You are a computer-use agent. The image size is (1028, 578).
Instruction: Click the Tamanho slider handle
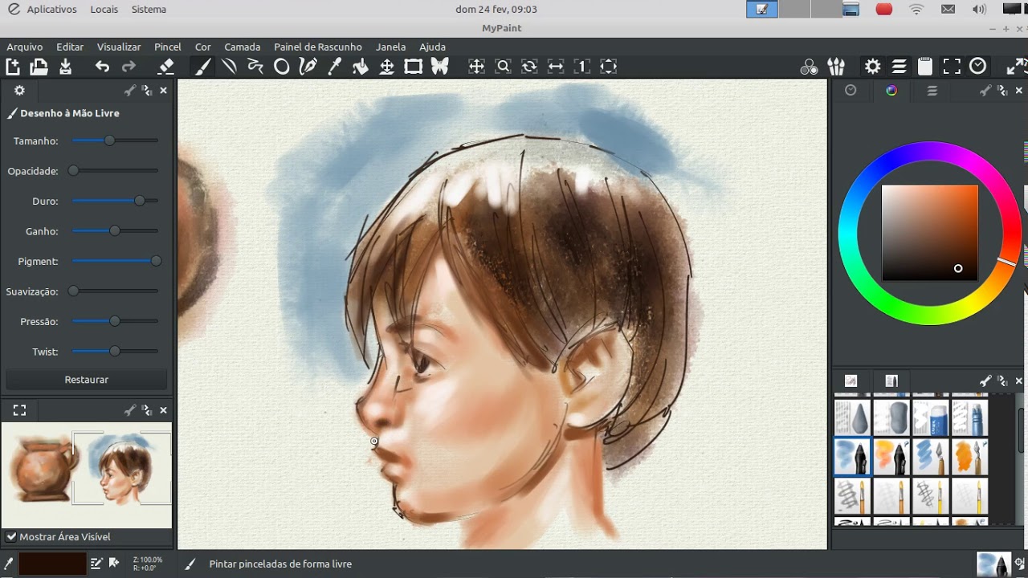click(x=109, y=140)
